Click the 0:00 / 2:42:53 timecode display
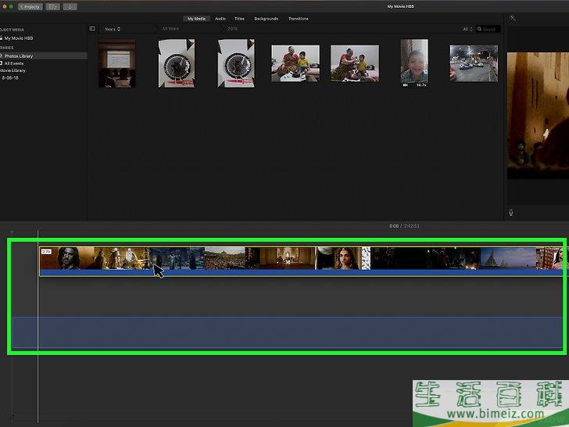The image size is (569, 427). pyautogui.click(x=404, y=226)
